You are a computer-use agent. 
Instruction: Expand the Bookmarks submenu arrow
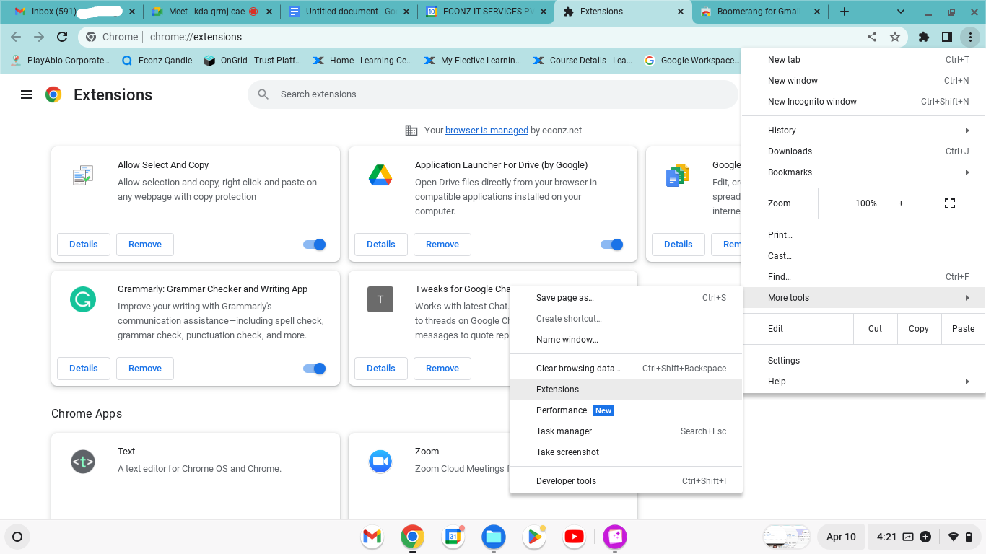coord(967,172)
